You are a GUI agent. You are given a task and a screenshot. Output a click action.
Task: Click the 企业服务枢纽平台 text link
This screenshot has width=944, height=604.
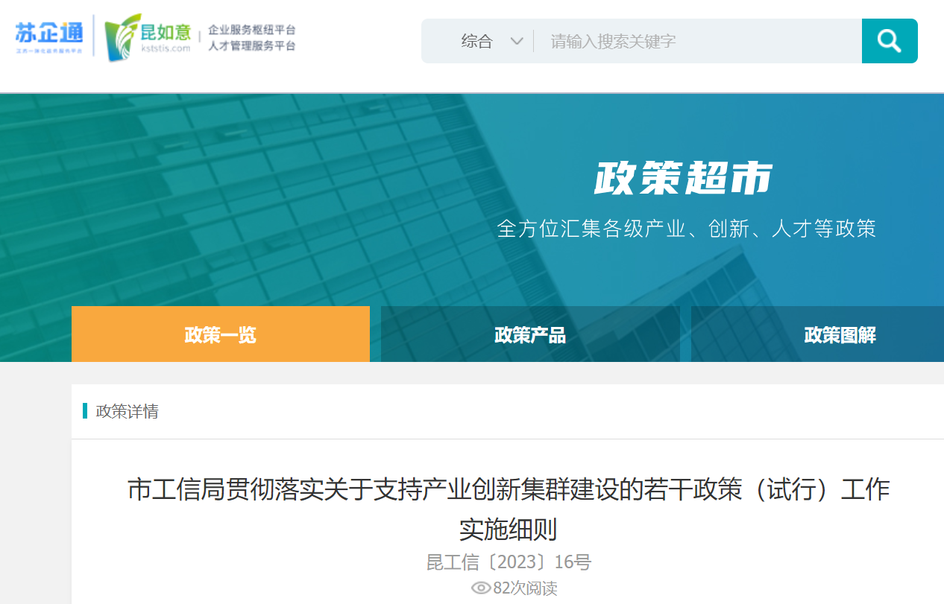coord(252,30)
